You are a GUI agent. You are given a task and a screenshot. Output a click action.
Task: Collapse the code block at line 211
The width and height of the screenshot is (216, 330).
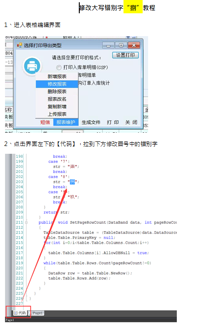tap(26, 222)
